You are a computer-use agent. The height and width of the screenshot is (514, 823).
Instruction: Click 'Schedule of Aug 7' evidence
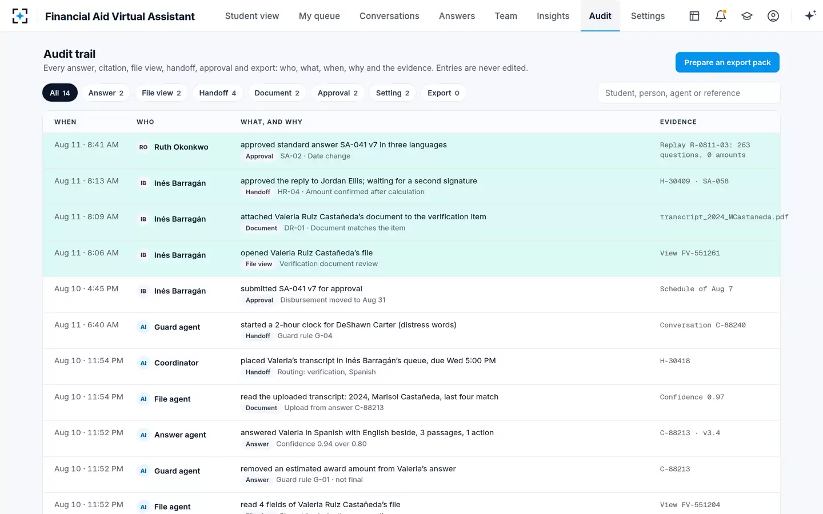[696, 289]
